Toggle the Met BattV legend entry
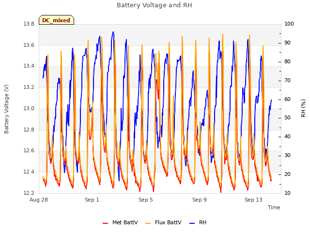 [120, 222]
